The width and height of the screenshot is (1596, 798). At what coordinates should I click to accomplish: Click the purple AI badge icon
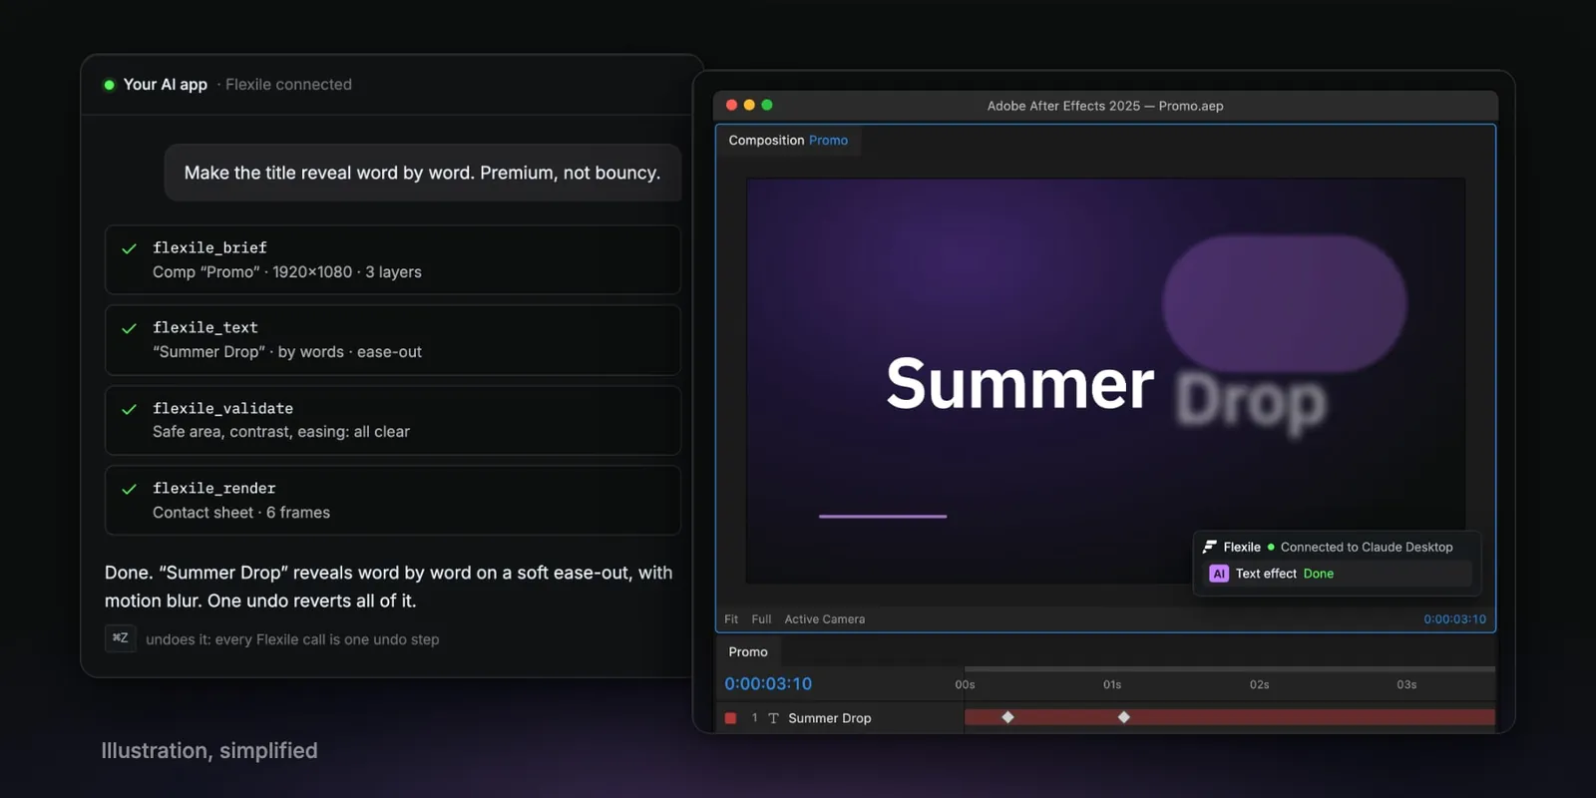(1219, 574)
